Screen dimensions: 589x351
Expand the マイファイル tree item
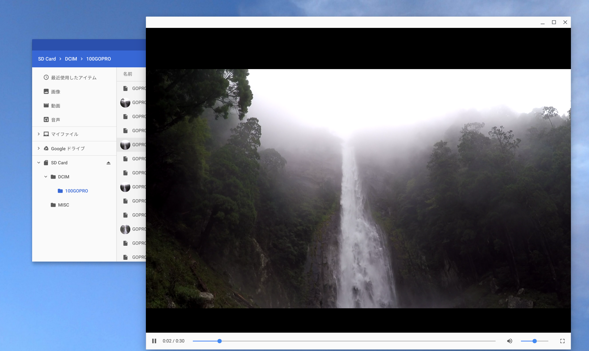point(38,134)
